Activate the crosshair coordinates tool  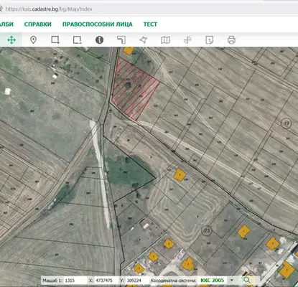coord(187,40)
